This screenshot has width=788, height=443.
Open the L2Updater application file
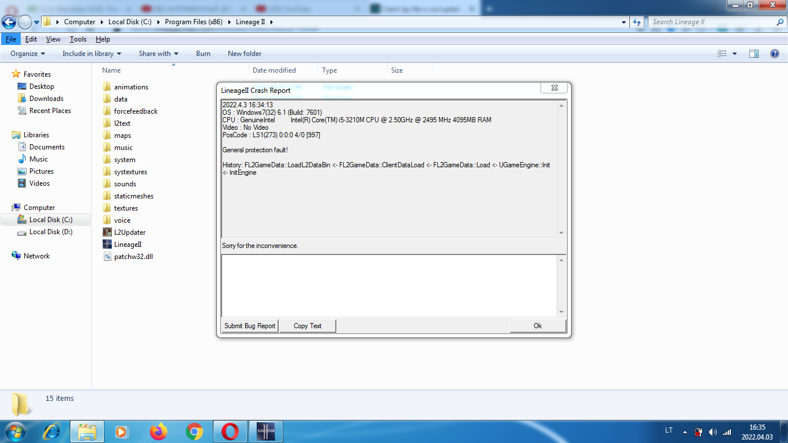point(107,232)
